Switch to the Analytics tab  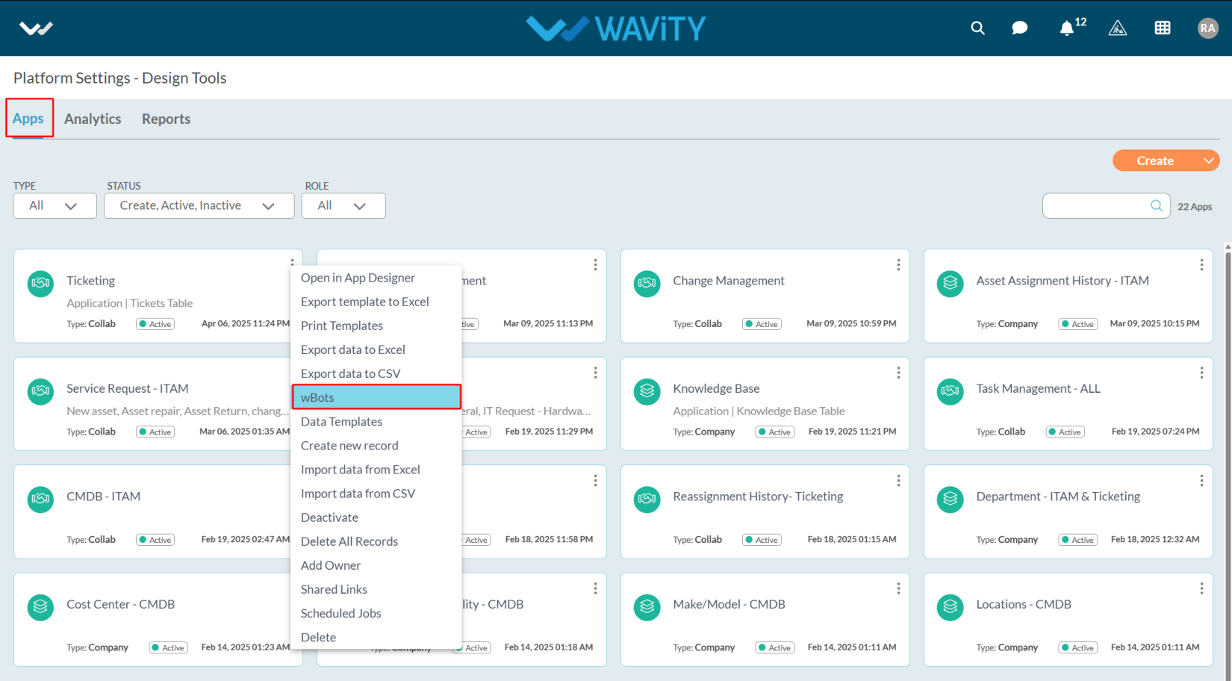93,119
